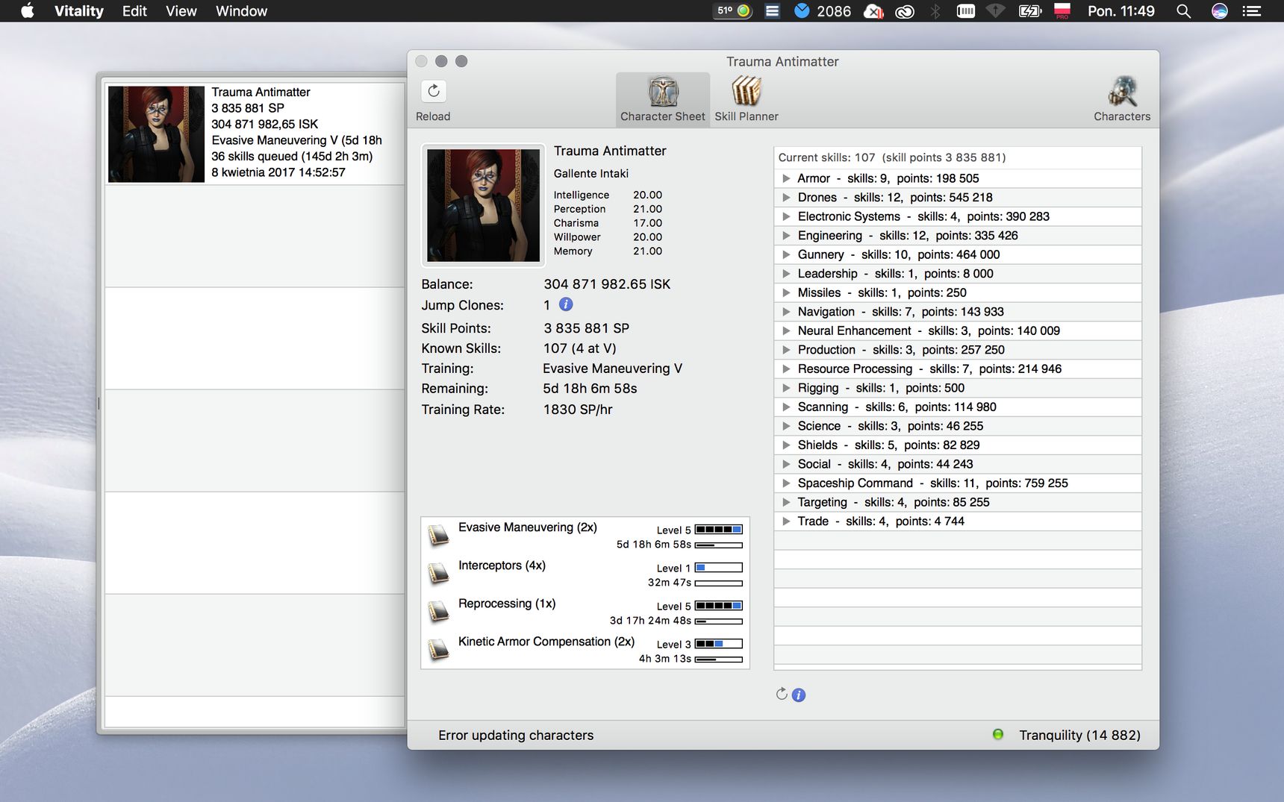The image size is (1284, 802).
Task: Click the '1830 SP/hr' training rate value
Action: 578,410
